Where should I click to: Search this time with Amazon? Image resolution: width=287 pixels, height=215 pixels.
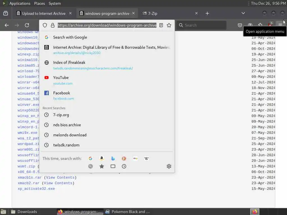(101, 158)
